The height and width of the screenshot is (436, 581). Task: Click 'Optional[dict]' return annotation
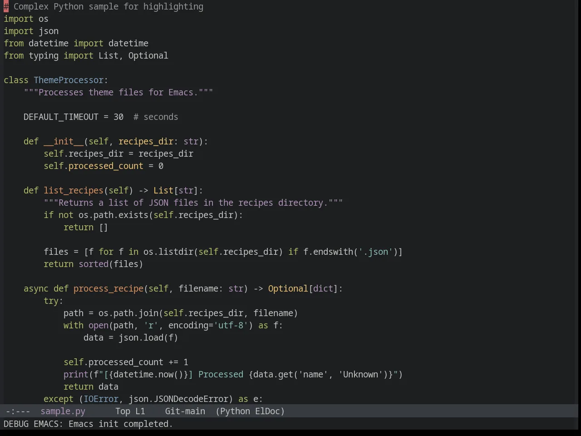tap(303, 288)
